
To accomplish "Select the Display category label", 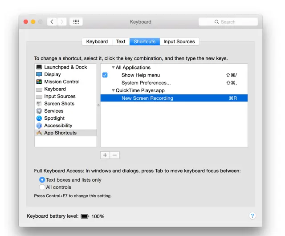I will [53, 74].
